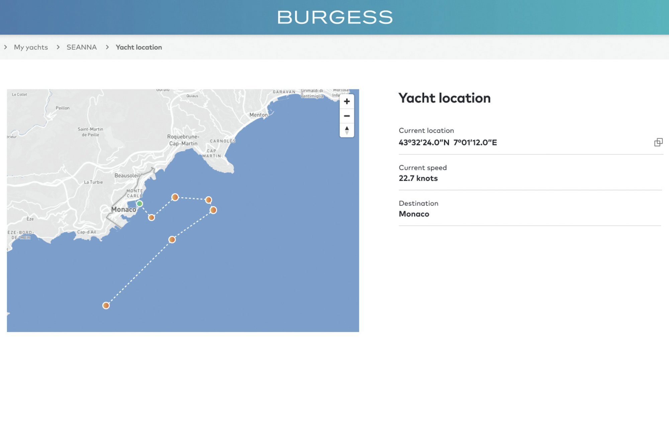Select orange waypoint marker left of the easternmost one
669x446 pixels.
208,200
